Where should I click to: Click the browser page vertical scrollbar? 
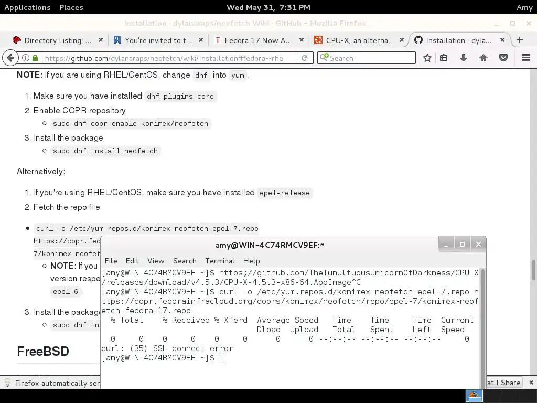(533, 270)
